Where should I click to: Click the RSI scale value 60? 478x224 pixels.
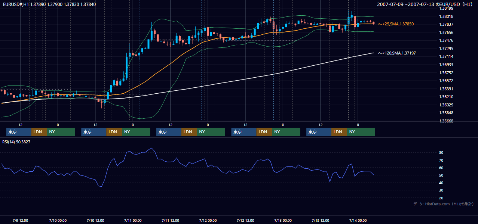coord(441,168)
